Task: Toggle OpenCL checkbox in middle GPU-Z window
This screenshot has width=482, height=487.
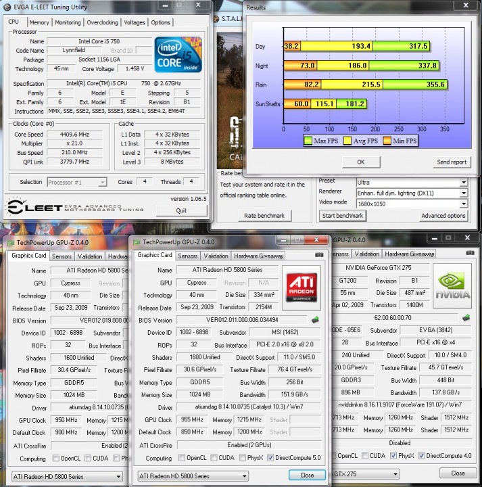Action: pos(182,457)
